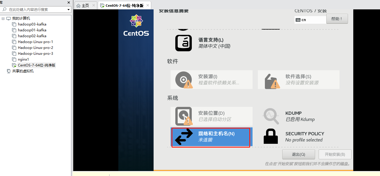This screenshot has width=380, height=176.
Task: Close the CentOS-7-64位-纯净版 tab
Action: 148,6
